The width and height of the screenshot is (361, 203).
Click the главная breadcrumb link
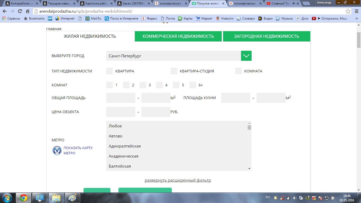click(x=54, y=29)
